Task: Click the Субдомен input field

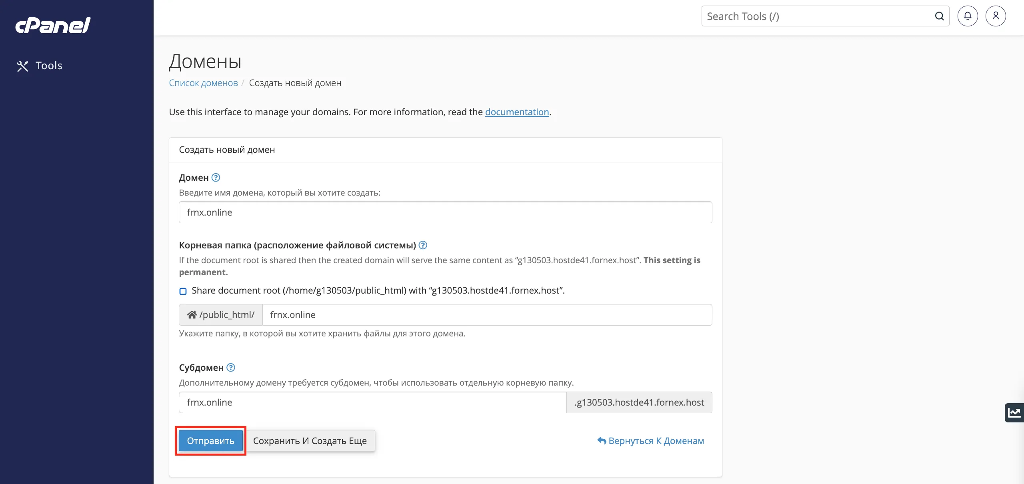Action: (372, 402)
